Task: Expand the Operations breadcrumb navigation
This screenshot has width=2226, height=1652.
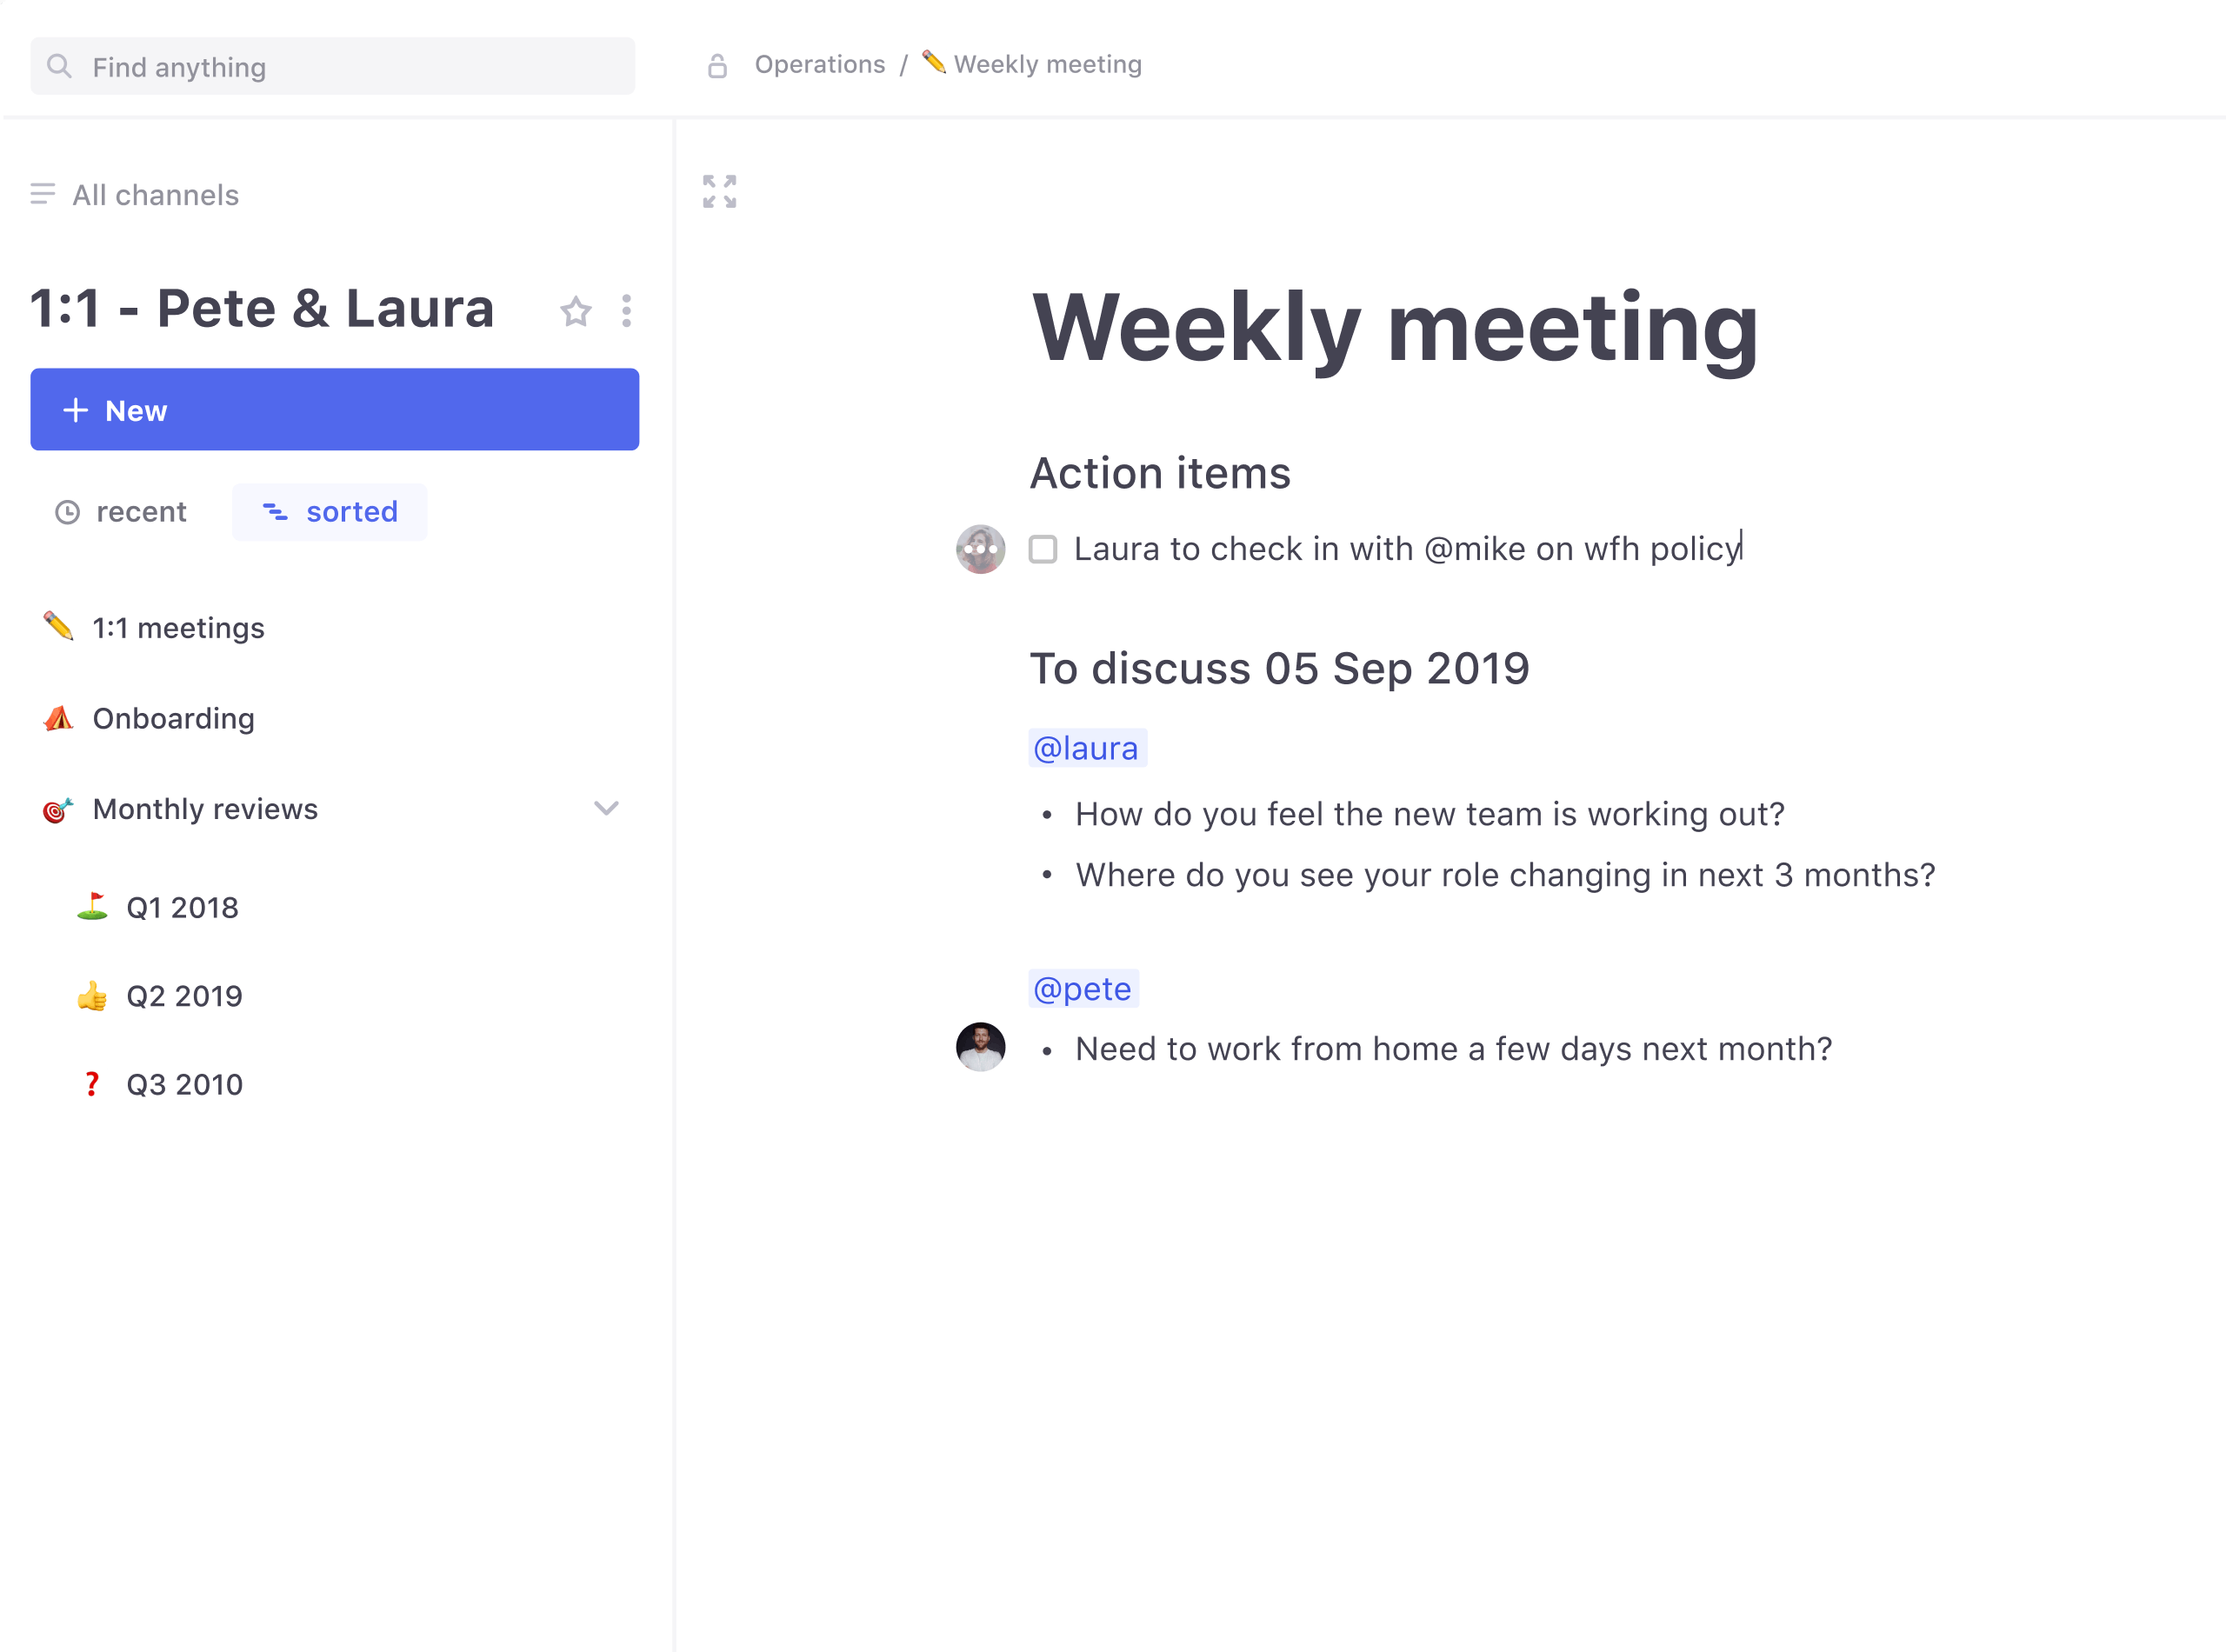Action: pyautogui.click(x=819, y=64)
